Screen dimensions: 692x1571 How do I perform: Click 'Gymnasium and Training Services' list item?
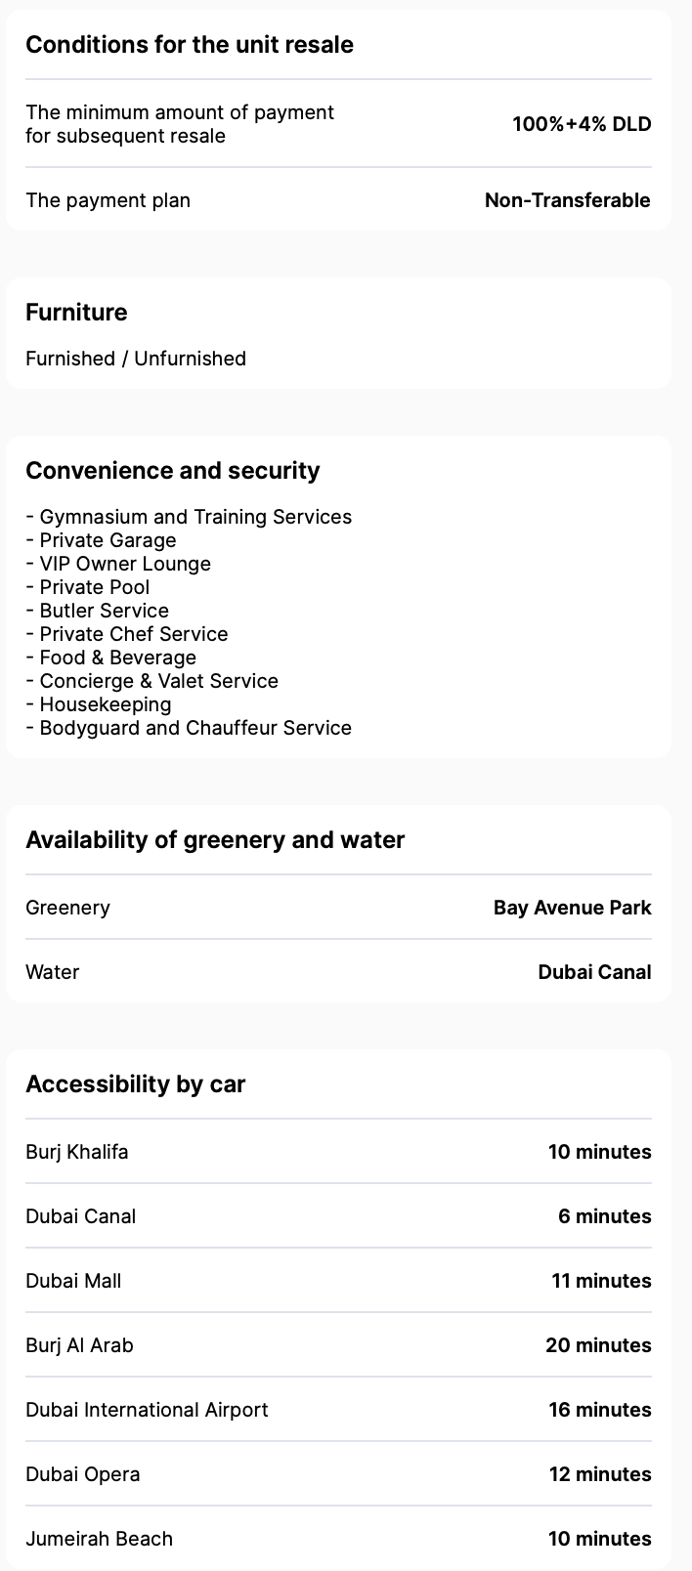(195, 517)
